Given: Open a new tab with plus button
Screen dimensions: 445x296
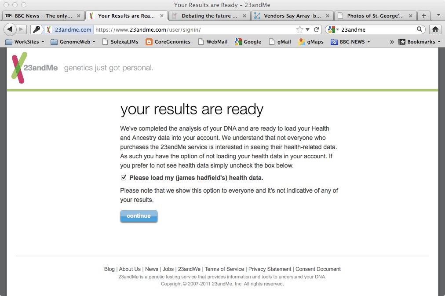Looking at the screenshot, I should point(424,16).
